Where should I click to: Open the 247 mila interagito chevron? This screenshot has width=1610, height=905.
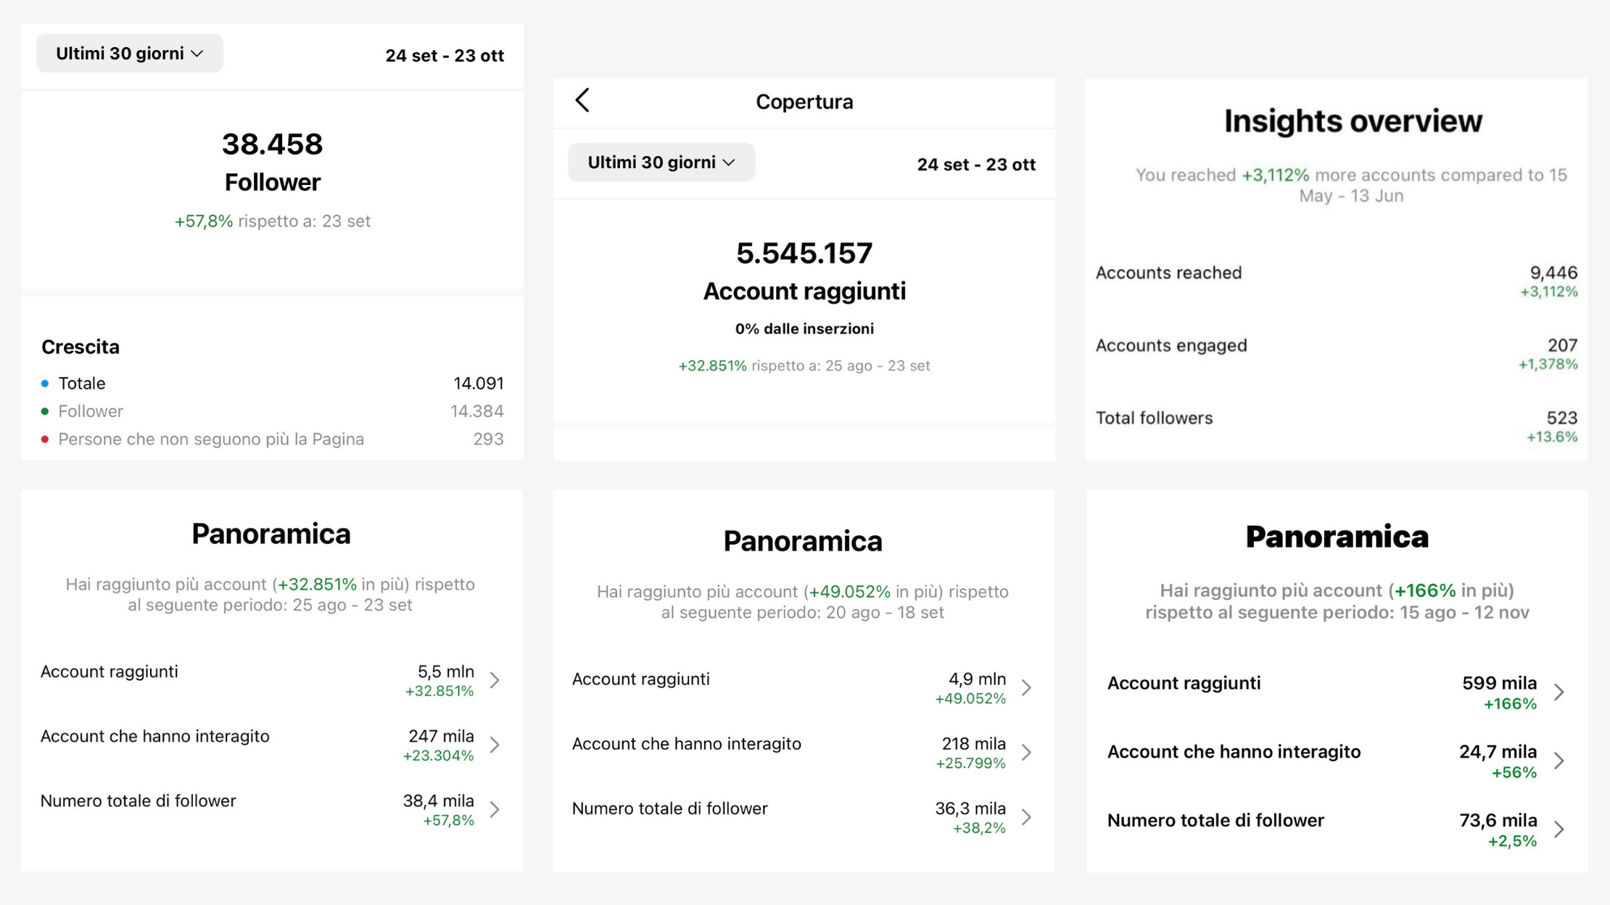click(495, 745)
